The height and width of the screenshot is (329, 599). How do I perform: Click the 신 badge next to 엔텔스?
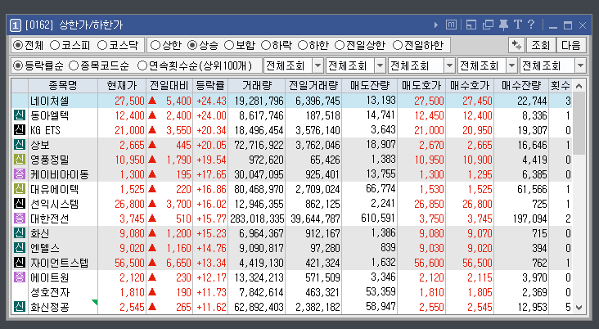point(20,248)
